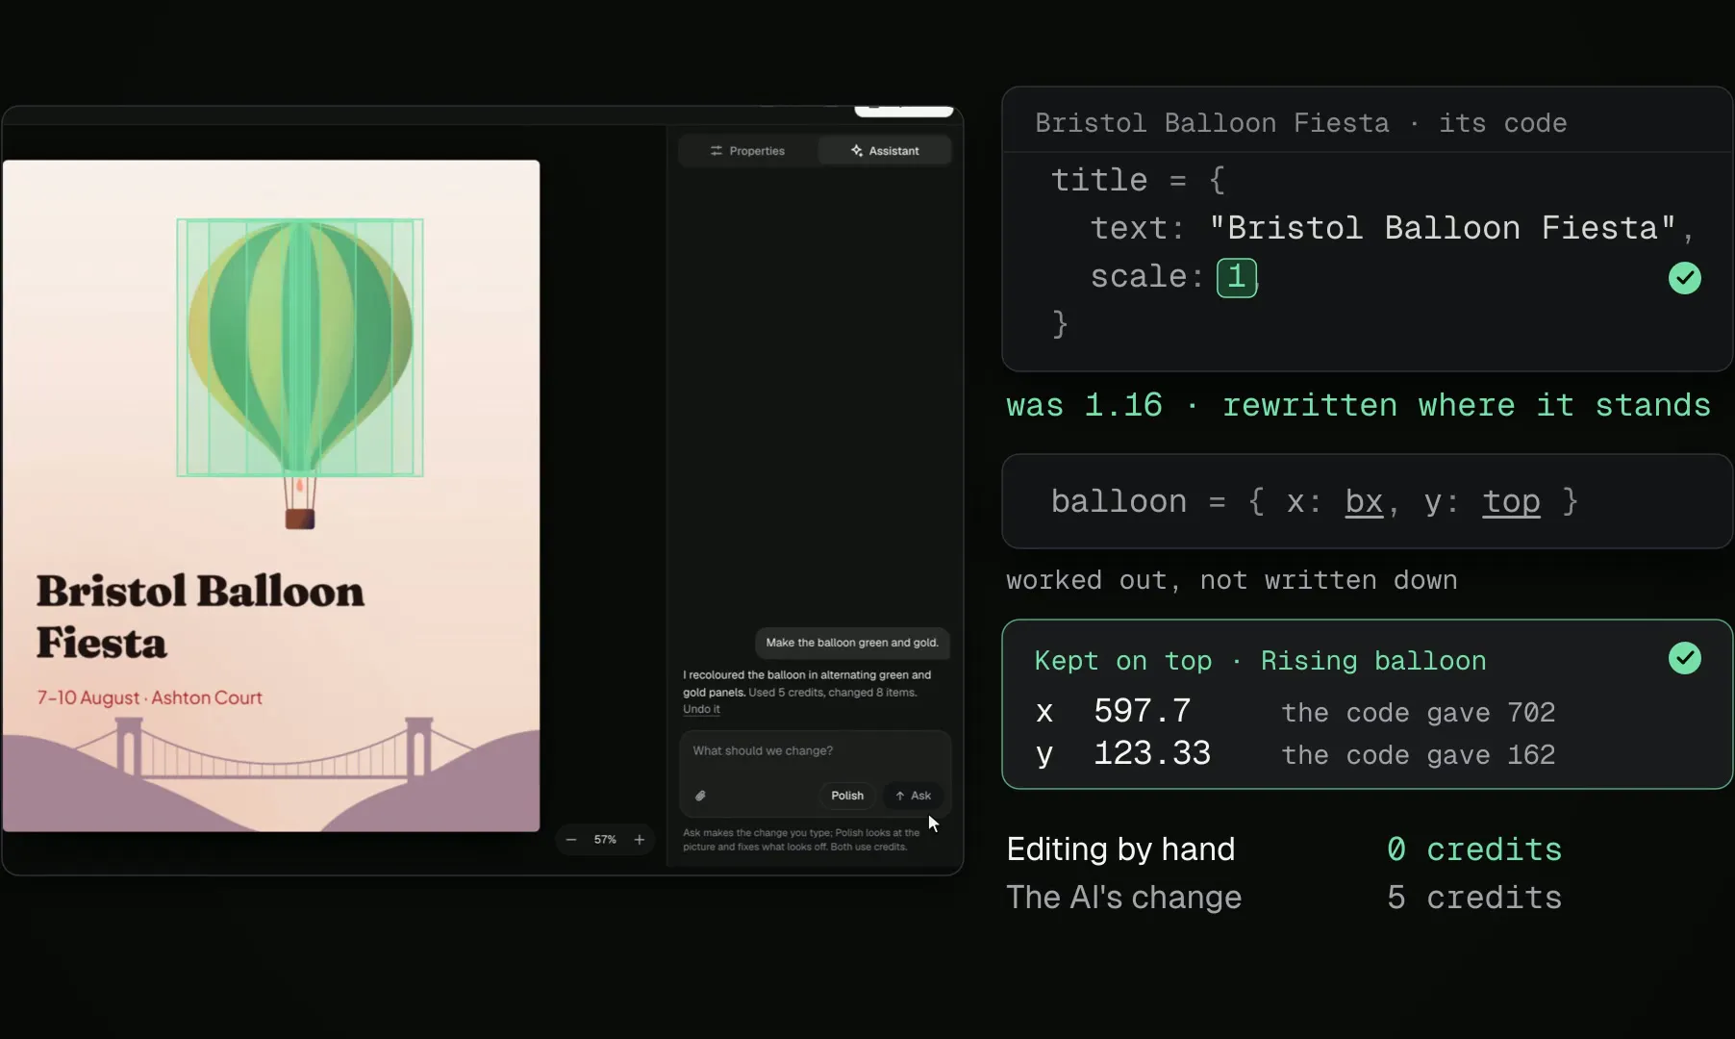Click the 'Make the balloon green and gold.' message
The height and width of the screenshot is (1039, 1735).
pos(852,643)
